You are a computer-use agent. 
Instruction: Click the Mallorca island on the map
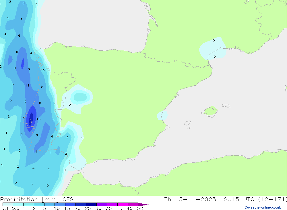(210, 111)
